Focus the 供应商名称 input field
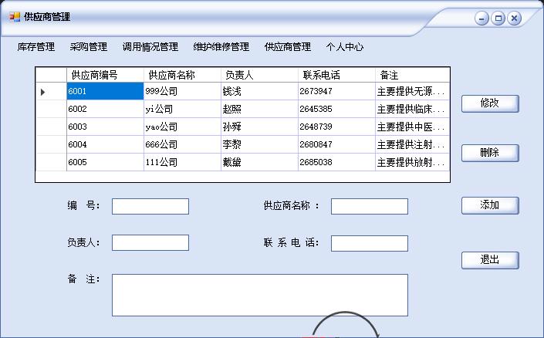 [x=370, y=207]
